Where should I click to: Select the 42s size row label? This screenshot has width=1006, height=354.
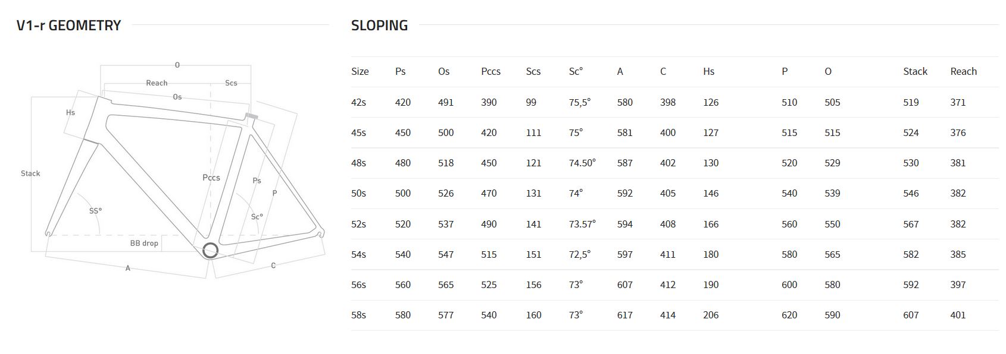pos(358,102)
